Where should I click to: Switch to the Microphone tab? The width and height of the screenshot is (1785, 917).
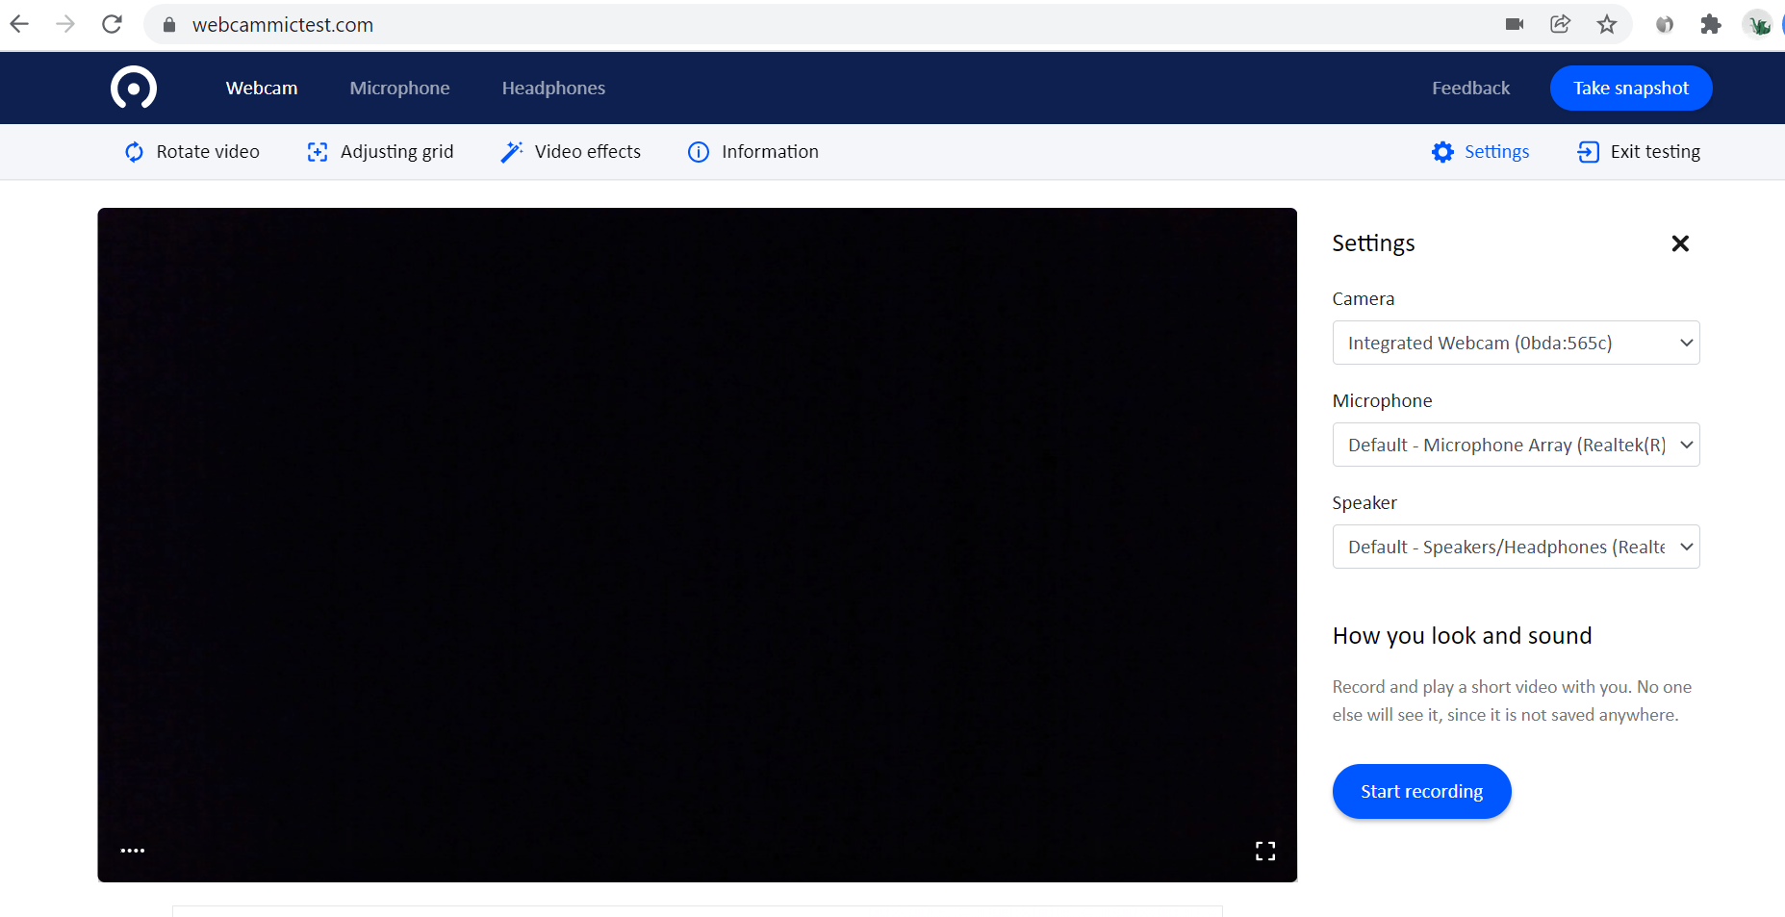[x=399, y=89]
